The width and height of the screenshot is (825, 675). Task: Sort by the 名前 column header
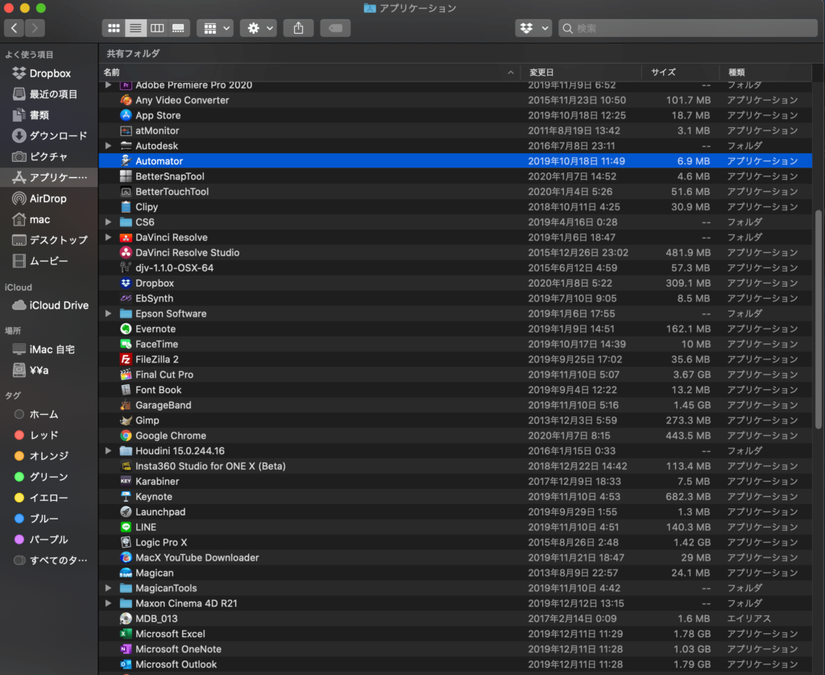pos(309,72)
